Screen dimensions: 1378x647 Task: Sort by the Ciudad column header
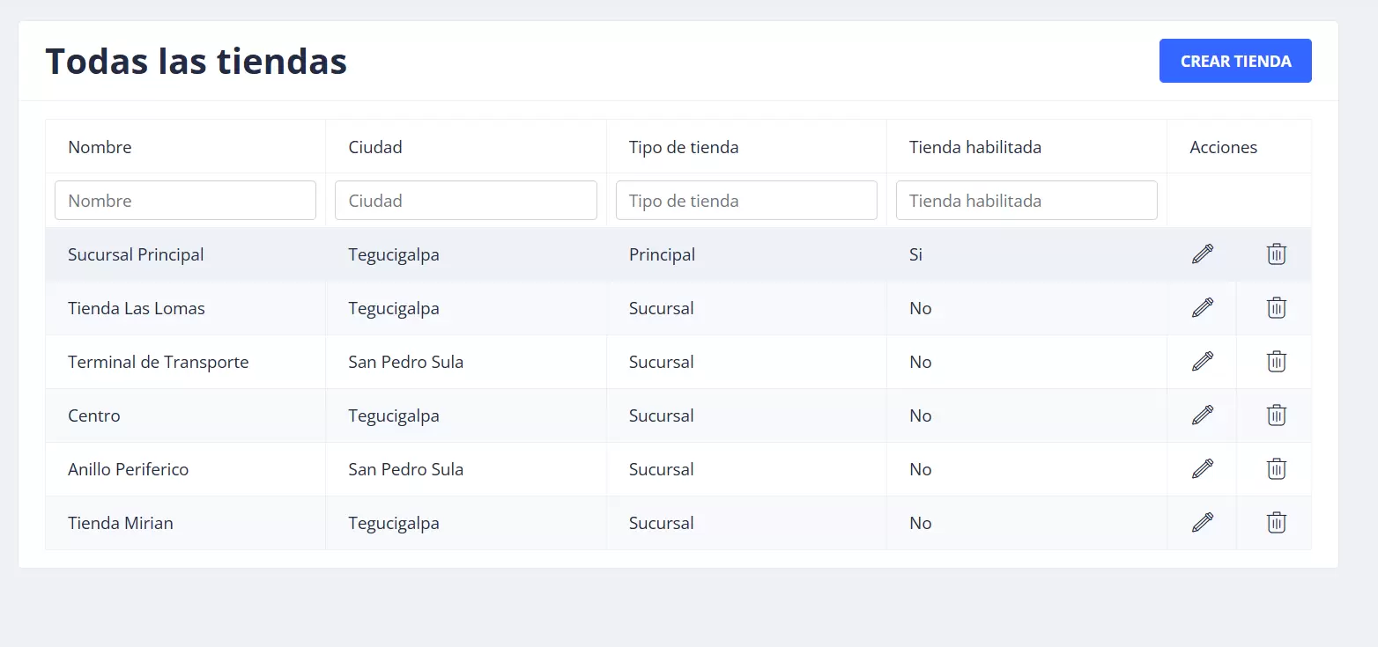pyautogui.click(x=375, y=147)
